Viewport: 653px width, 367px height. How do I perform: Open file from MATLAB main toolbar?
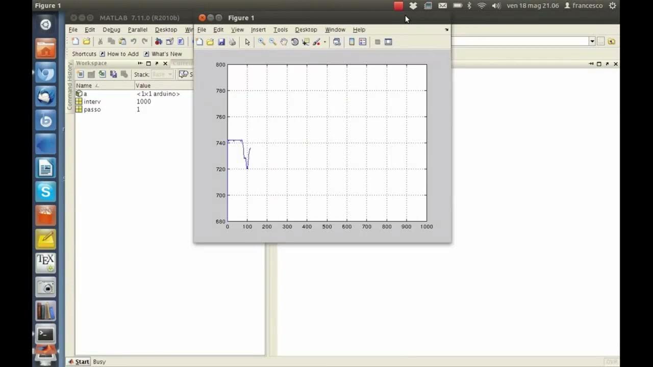87,41
